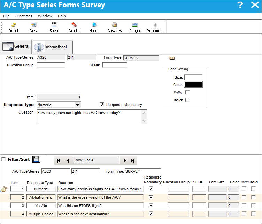Image resolution: width=262 pixels, height=224 pixels.
Task: Close the A/C Type Series Forms Survey window
Action: (x=255, y=5)
